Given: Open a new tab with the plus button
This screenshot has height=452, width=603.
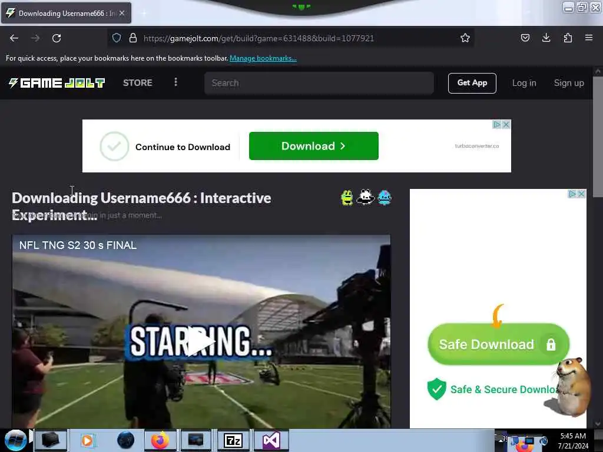Looking at the screenshot, I should point(144,13).
